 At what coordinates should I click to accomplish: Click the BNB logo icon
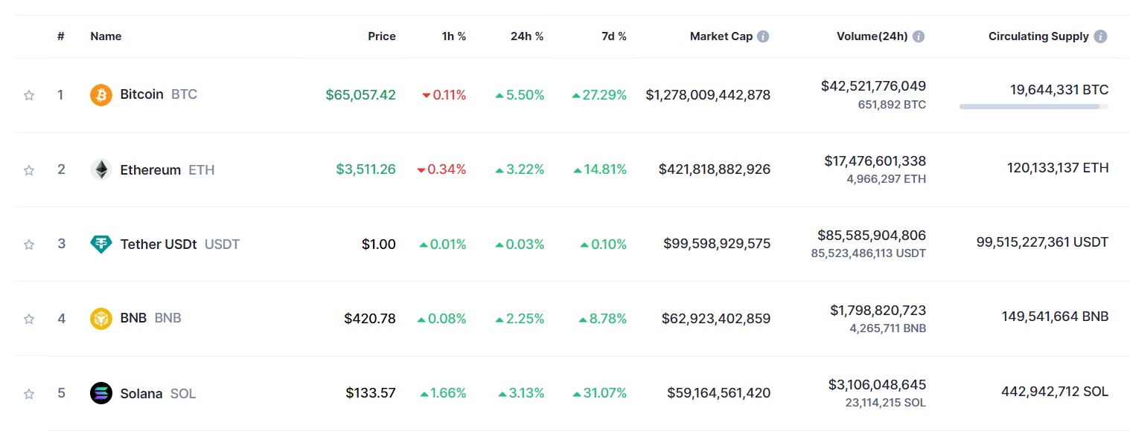point(101,319)
